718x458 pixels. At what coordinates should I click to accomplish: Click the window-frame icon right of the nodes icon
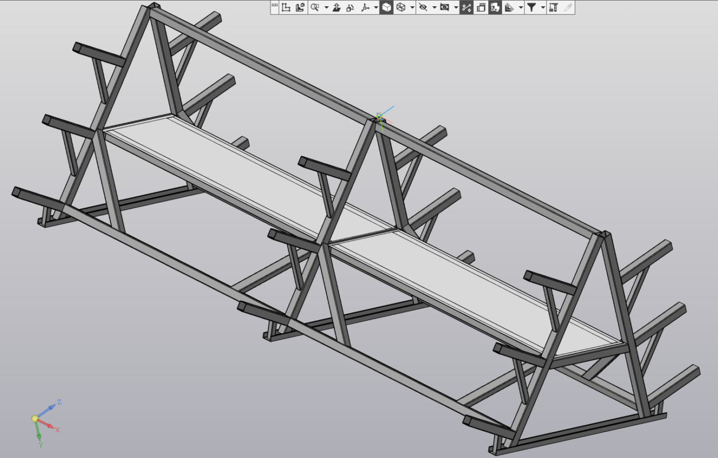click(x=481, y=7)
